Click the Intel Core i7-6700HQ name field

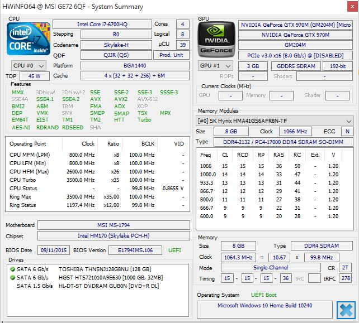point(102,24)
